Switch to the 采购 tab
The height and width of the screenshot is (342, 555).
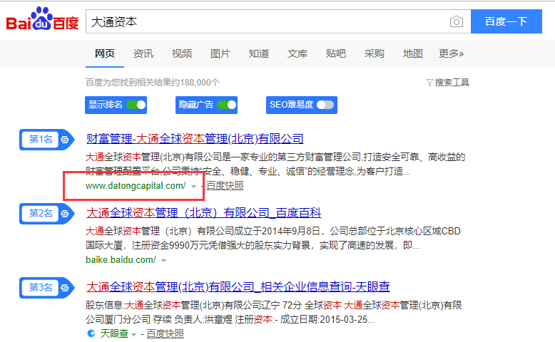[x=374, y=53]
